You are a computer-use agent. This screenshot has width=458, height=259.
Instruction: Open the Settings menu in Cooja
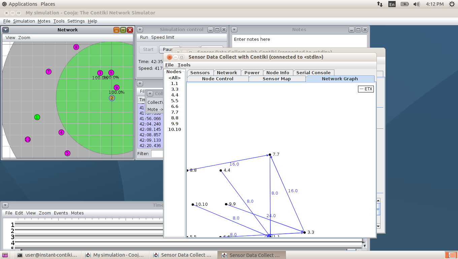(76, 21)
